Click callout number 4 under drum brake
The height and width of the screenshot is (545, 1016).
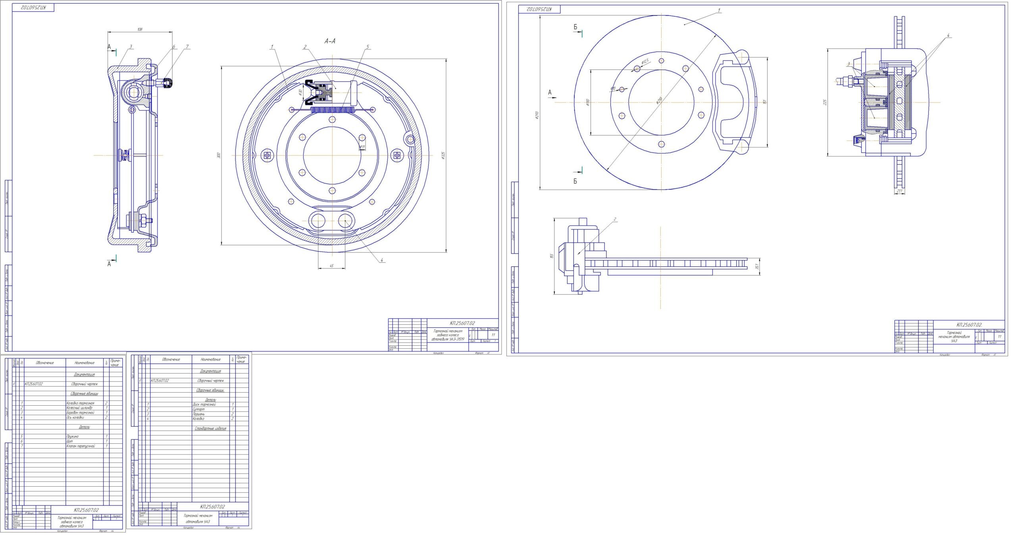(x=381, y=260)
